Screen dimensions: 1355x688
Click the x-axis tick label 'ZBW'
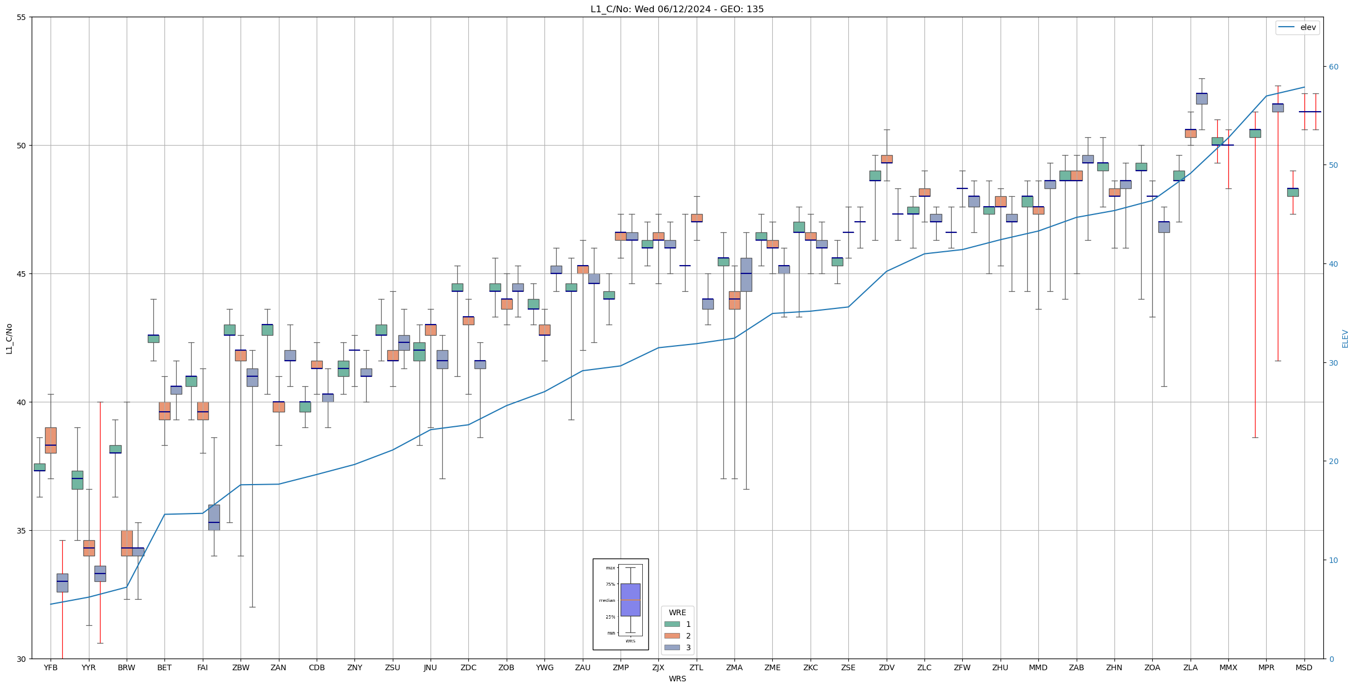coord(241,667)
